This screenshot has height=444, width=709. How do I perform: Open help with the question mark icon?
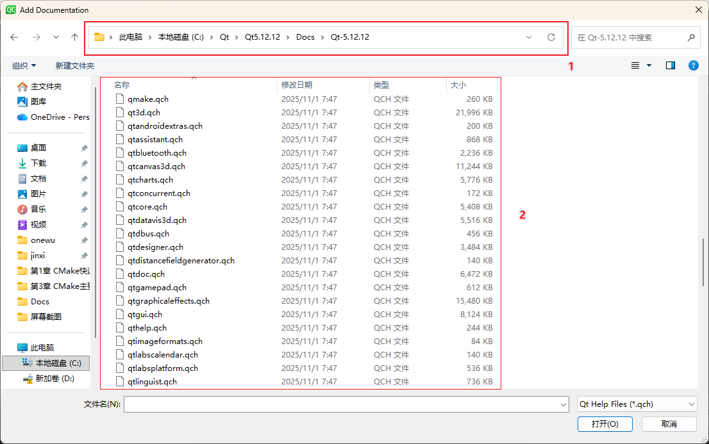(x=693, y=65)
